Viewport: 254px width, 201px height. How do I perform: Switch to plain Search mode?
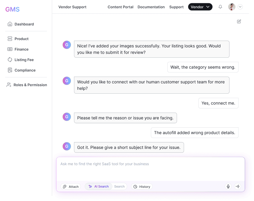[119, 186]
